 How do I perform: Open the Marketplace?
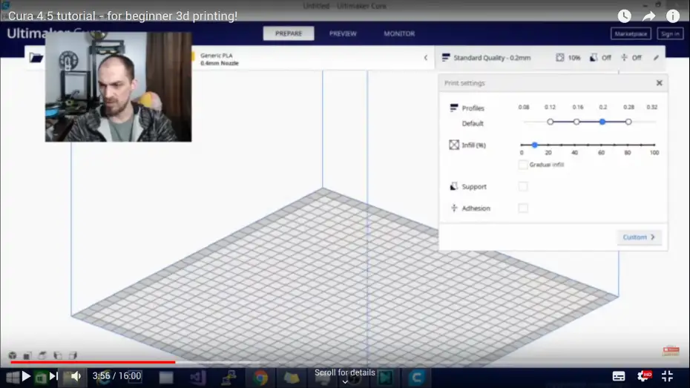pos(631,33)
